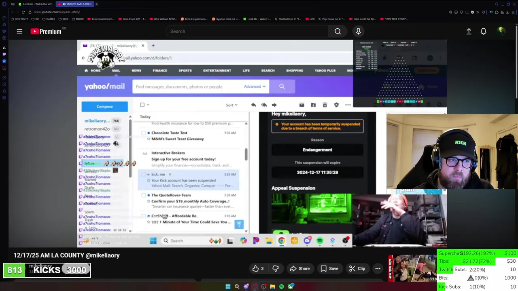Image resolution: width=518 pixels, height=291 pixels.
Task: Expand the Advanced search dropdown
Action: point(255,86)
